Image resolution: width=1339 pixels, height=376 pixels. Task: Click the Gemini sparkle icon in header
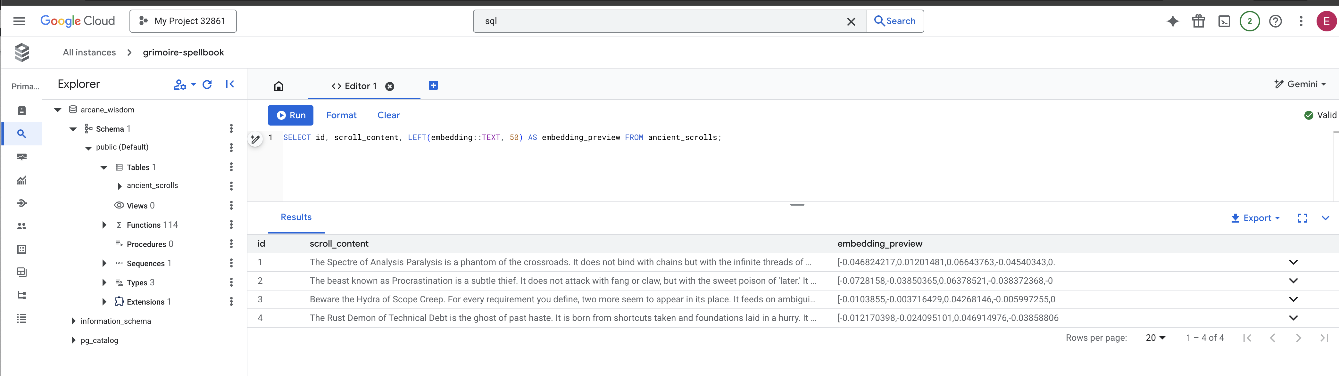coord(1173,21)
